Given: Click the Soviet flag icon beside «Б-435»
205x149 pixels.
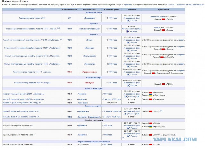Looking at the screenshot, I should [163, 19].
